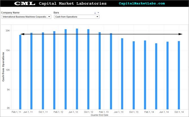Click the 0K y-axis label
The height and width of the screenshot is (117, 189).
pos(8,108)
